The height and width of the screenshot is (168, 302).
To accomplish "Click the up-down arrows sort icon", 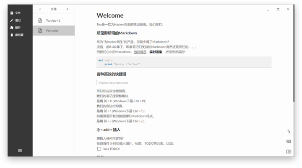I will [x=289, y=131].
